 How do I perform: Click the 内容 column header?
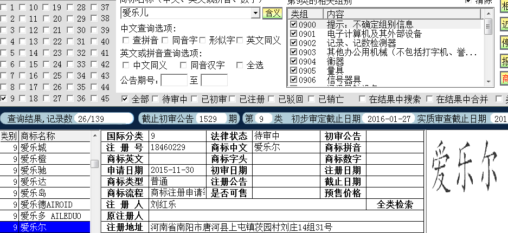click(x=402, y=14)
